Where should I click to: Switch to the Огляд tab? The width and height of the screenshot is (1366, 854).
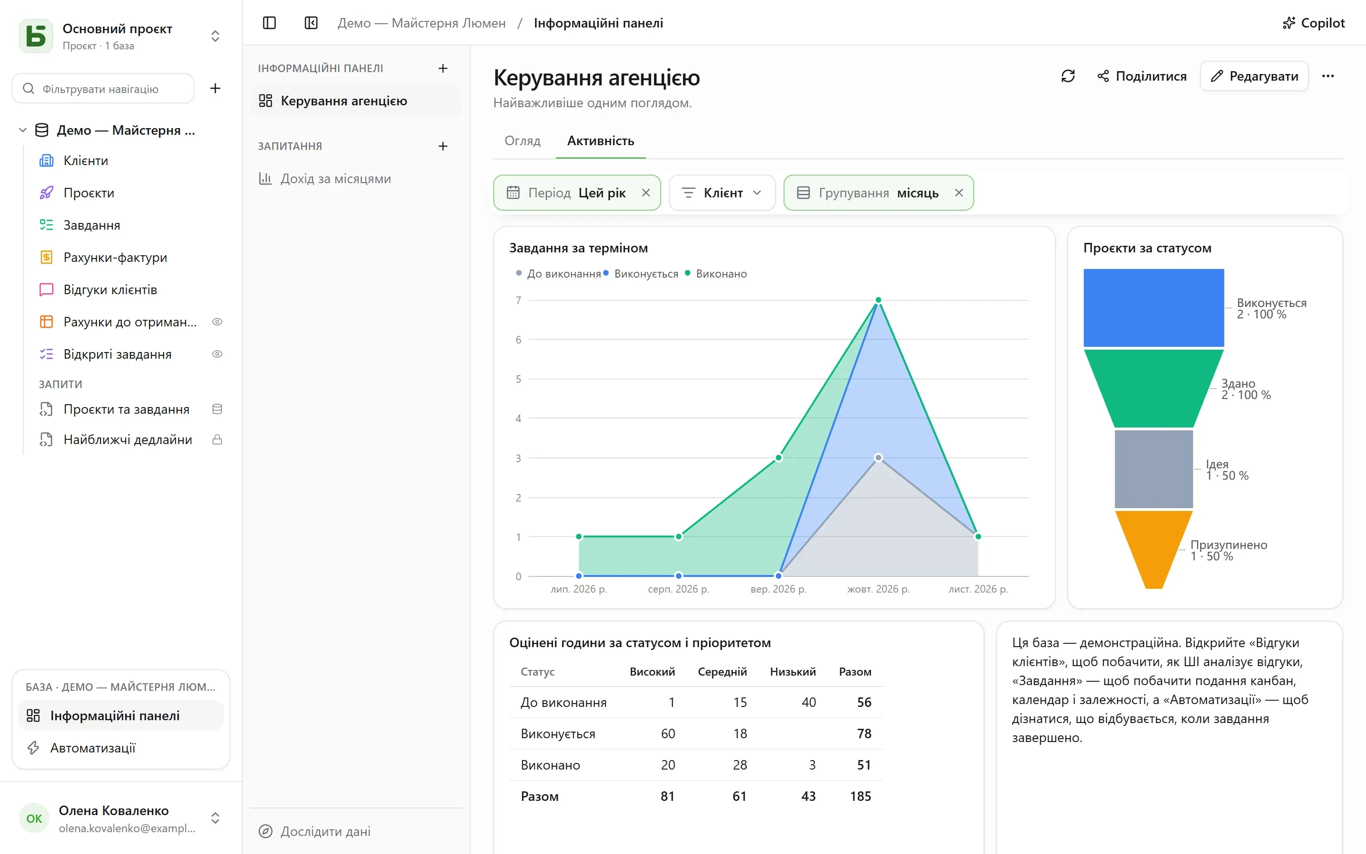[x=523, y=140]
